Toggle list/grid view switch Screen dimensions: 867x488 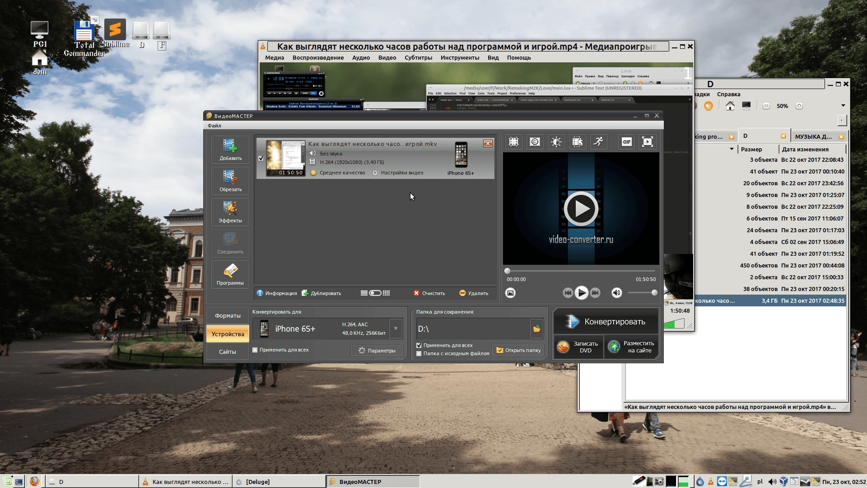pos(375,293)
